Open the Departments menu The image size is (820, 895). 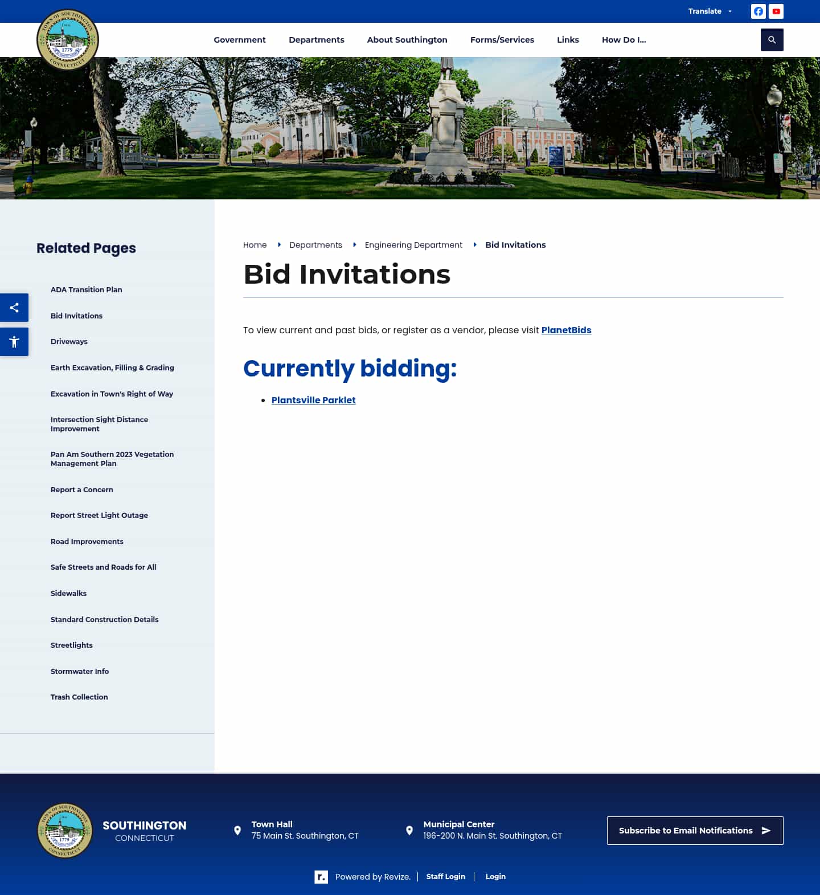tap(317, 40)
